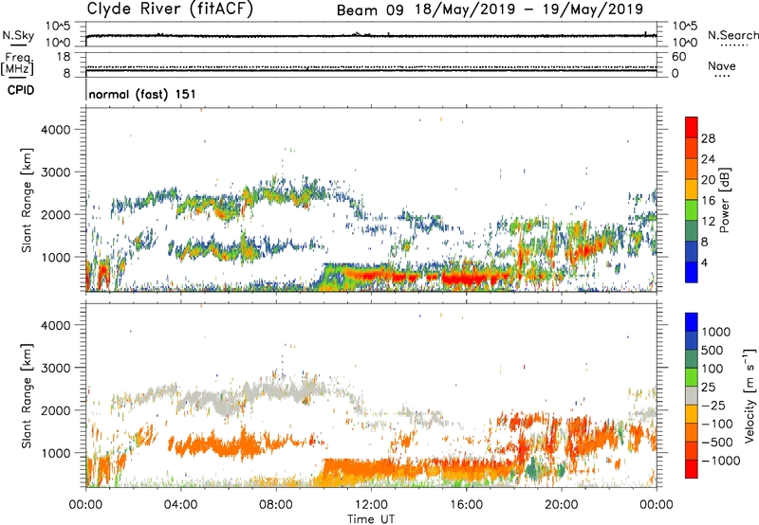Click the "Time UT" axis title
This screenshot has height=525, width=759.
(371, 519)
